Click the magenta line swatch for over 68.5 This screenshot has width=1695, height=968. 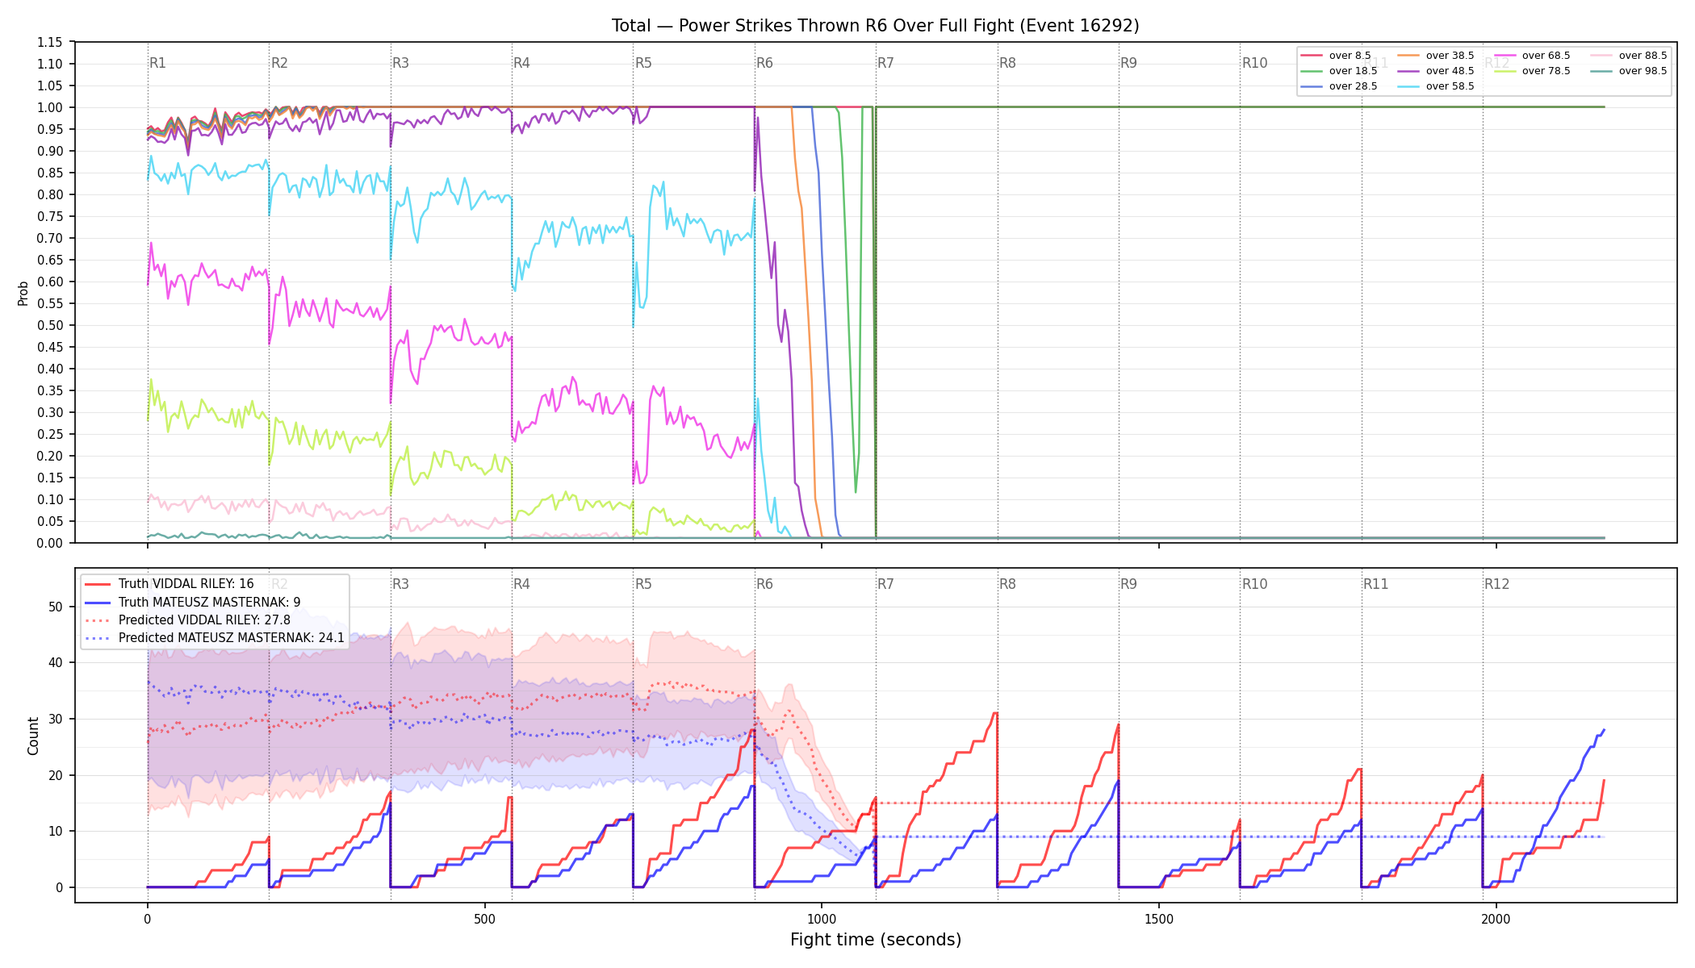point(1505,56)
